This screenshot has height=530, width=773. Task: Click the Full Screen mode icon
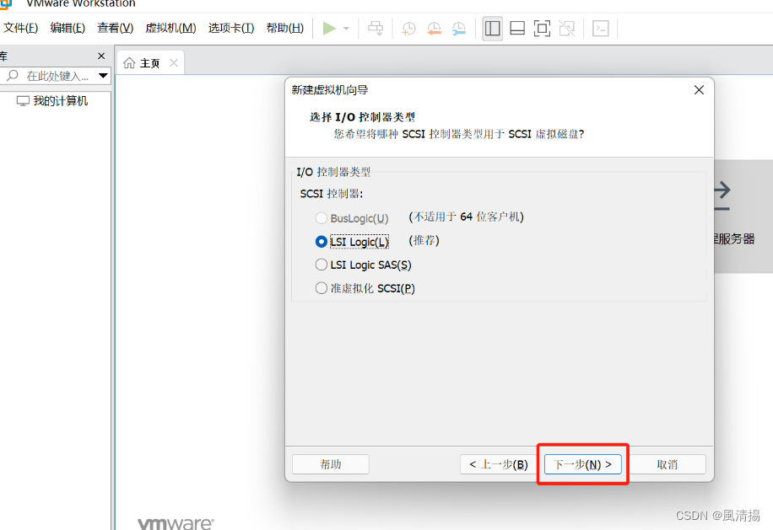tap(542, 29)
